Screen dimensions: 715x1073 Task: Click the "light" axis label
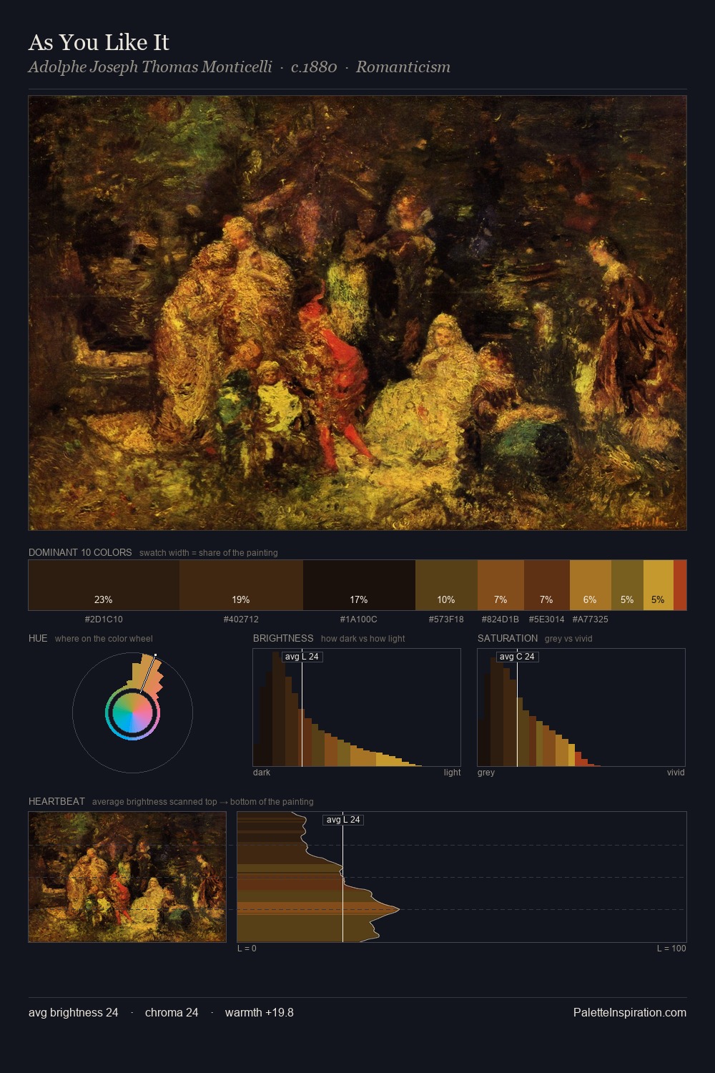(453, 773)
